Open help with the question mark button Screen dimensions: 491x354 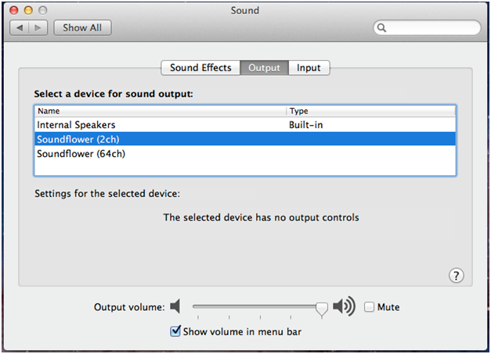[456, 276]
